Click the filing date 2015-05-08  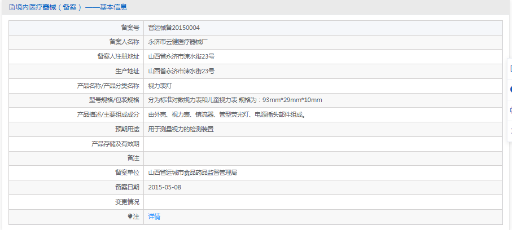(x=165, y=187)
